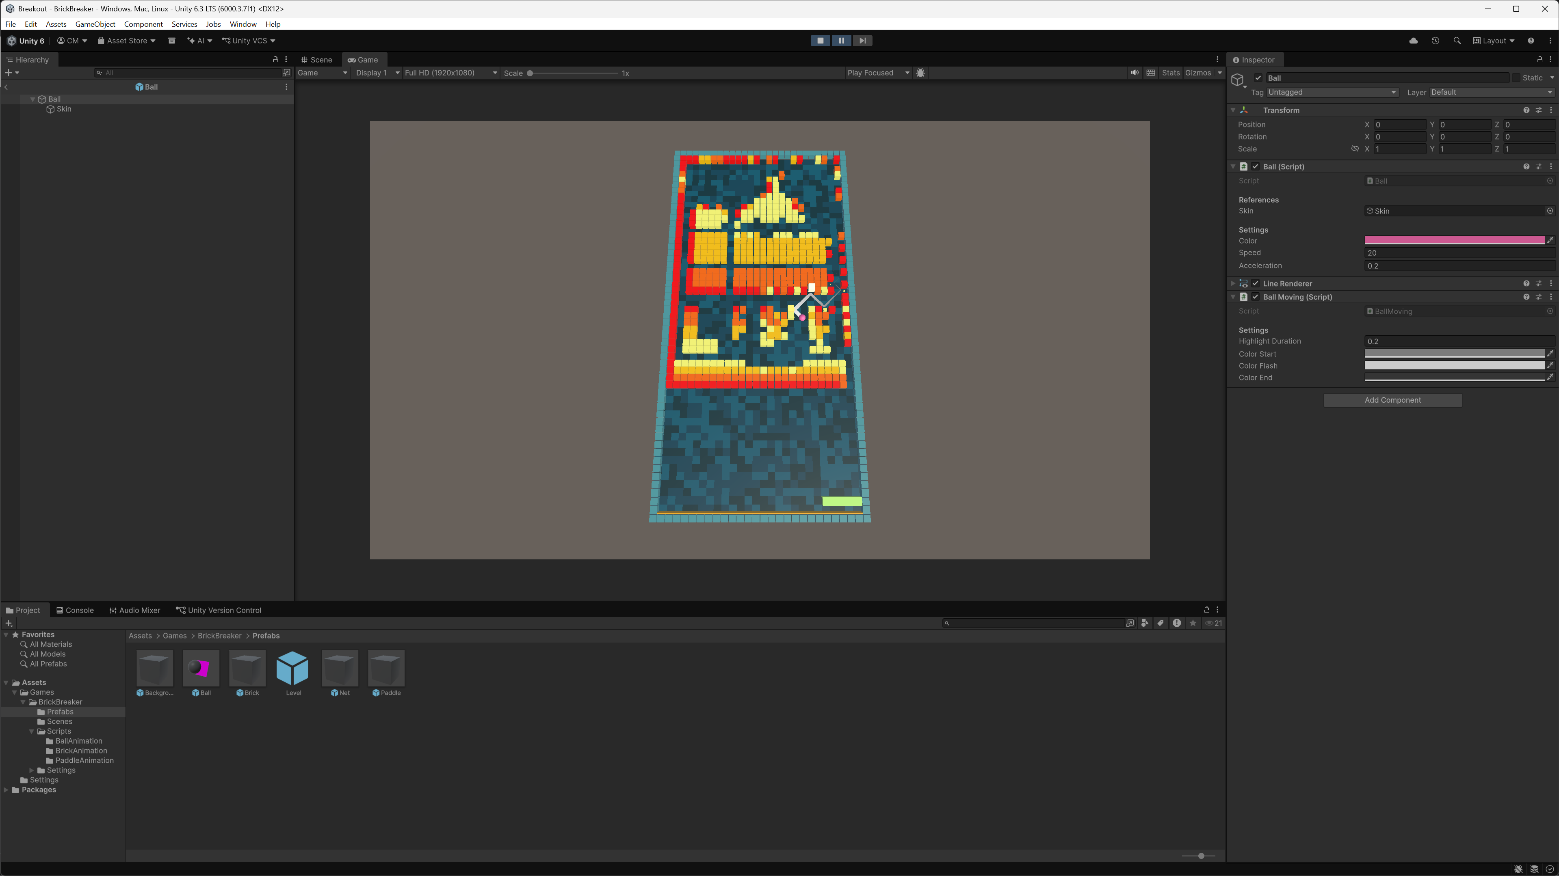The height and width of the screenshot is (876, 1559).
Task: Open the GameObject menu
Action: click(95, 24)
